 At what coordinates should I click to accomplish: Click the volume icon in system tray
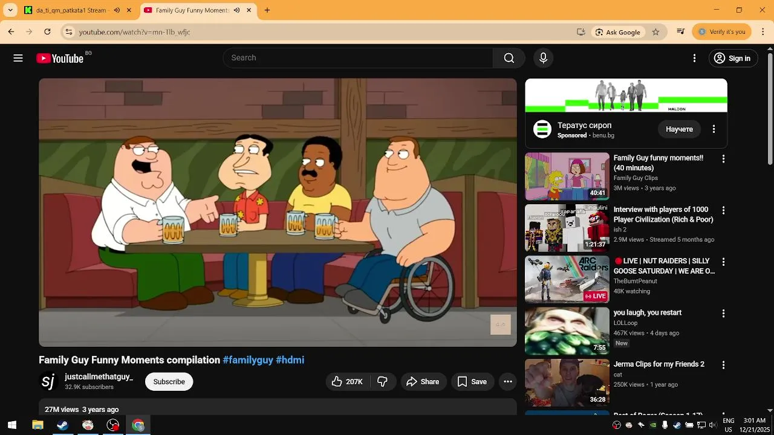point(712,425)
